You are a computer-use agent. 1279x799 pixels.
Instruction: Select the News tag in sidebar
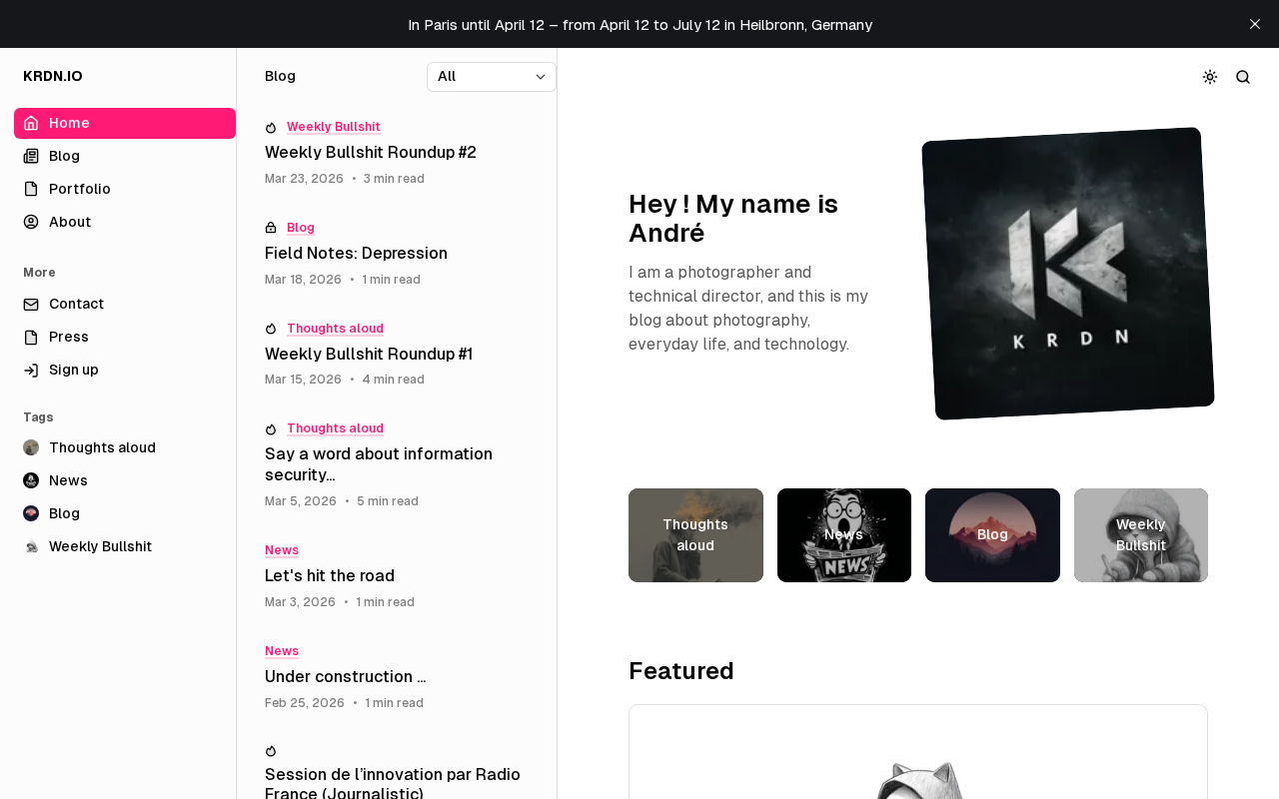[68, 480]
